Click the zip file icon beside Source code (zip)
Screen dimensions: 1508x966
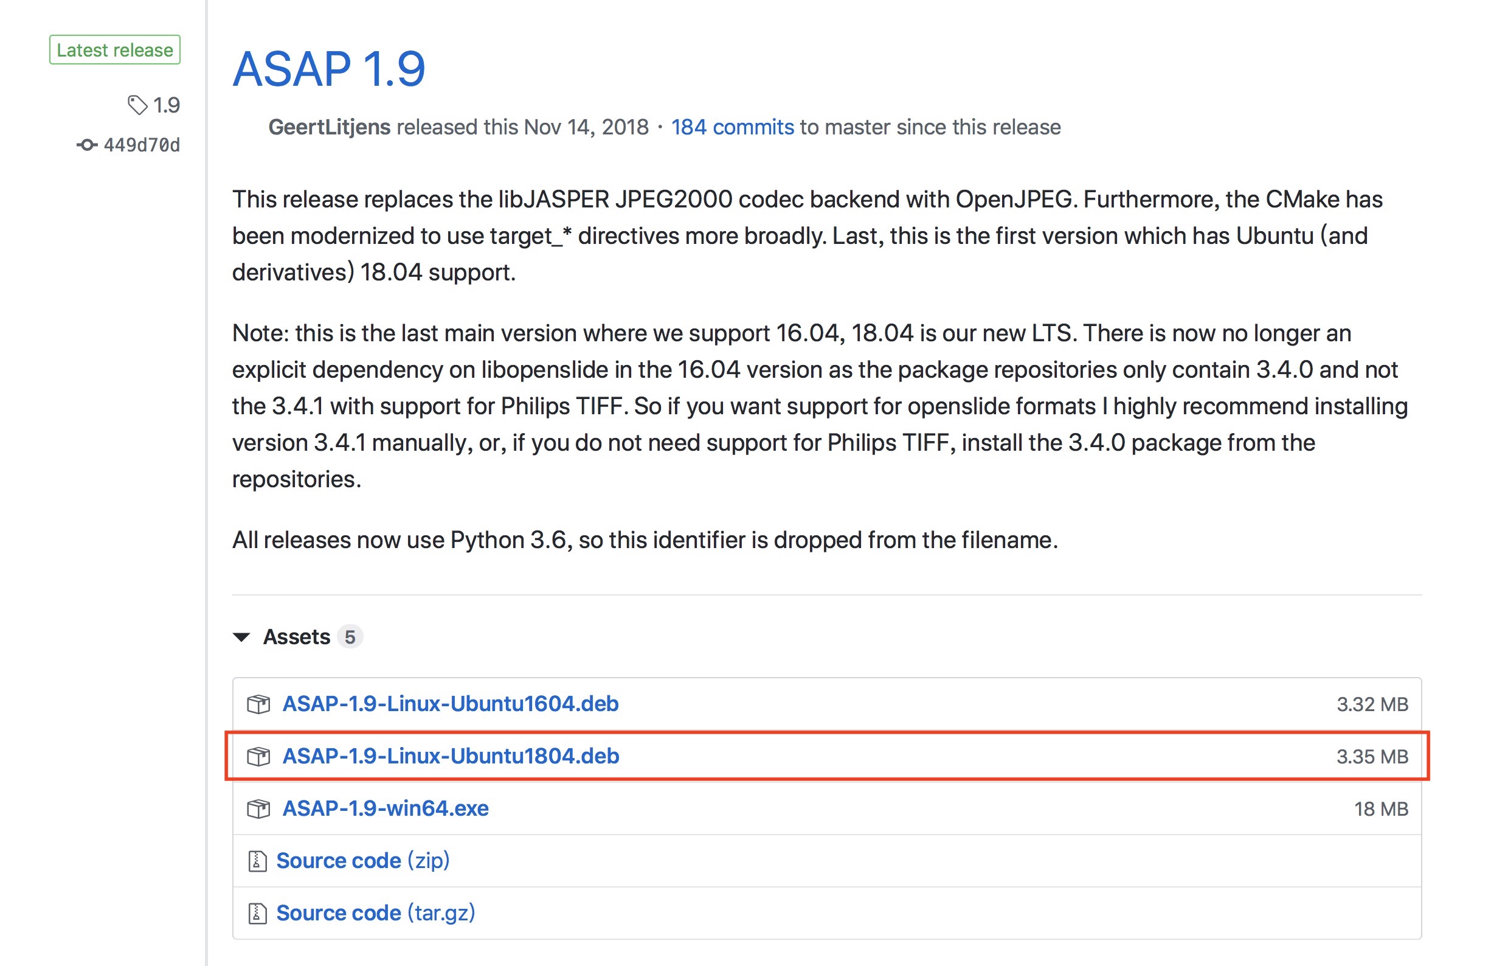(257, 861)
